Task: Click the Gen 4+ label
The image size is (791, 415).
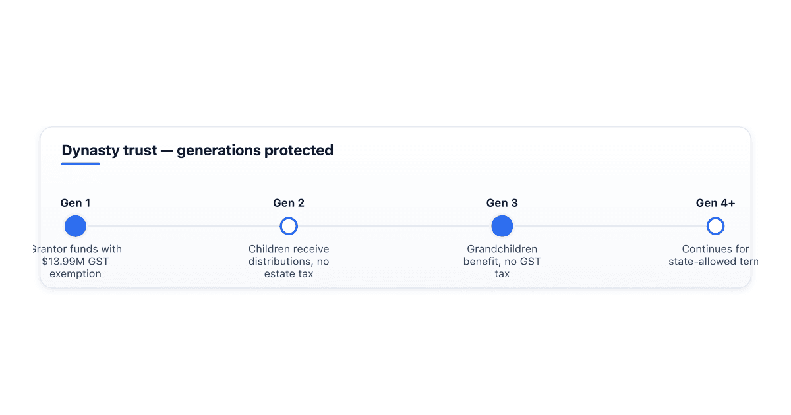Action: click(x=715, y=203)
